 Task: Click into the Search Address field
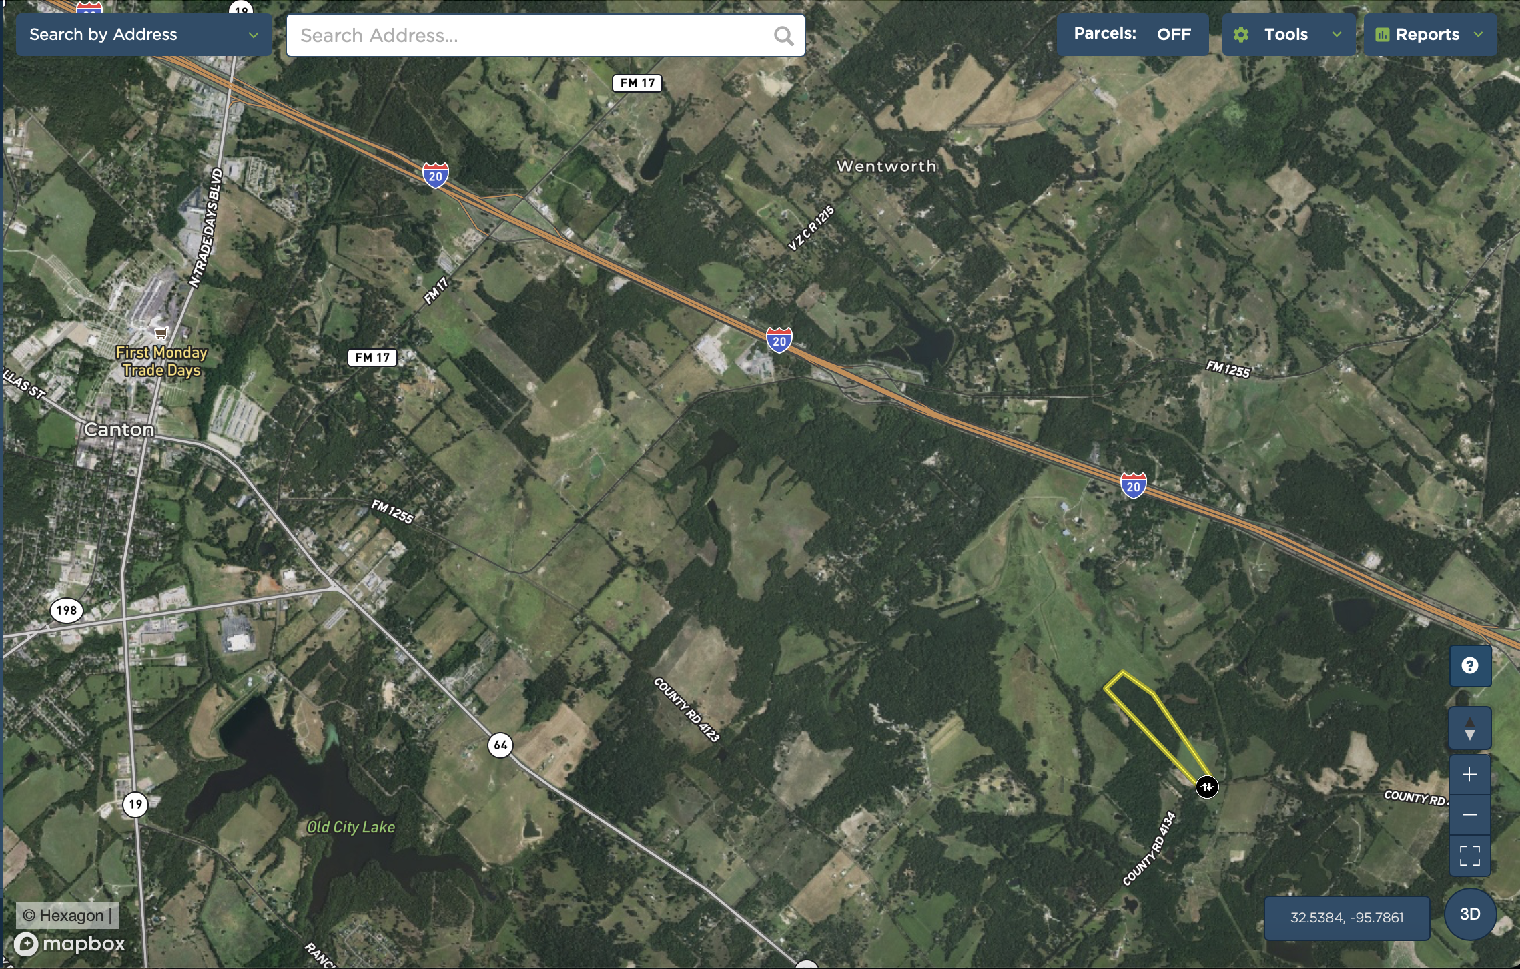[x=545, y=35]
